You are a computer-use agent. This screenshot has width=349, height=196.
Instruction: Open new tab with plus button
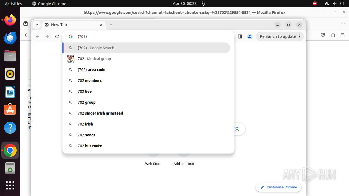111,25
